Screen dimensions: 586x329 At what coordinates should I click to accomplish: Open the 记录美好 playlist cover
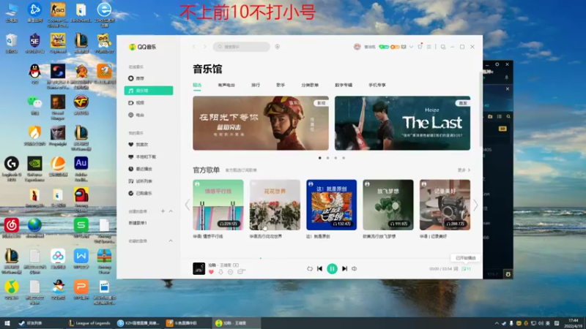coord(445,205)
